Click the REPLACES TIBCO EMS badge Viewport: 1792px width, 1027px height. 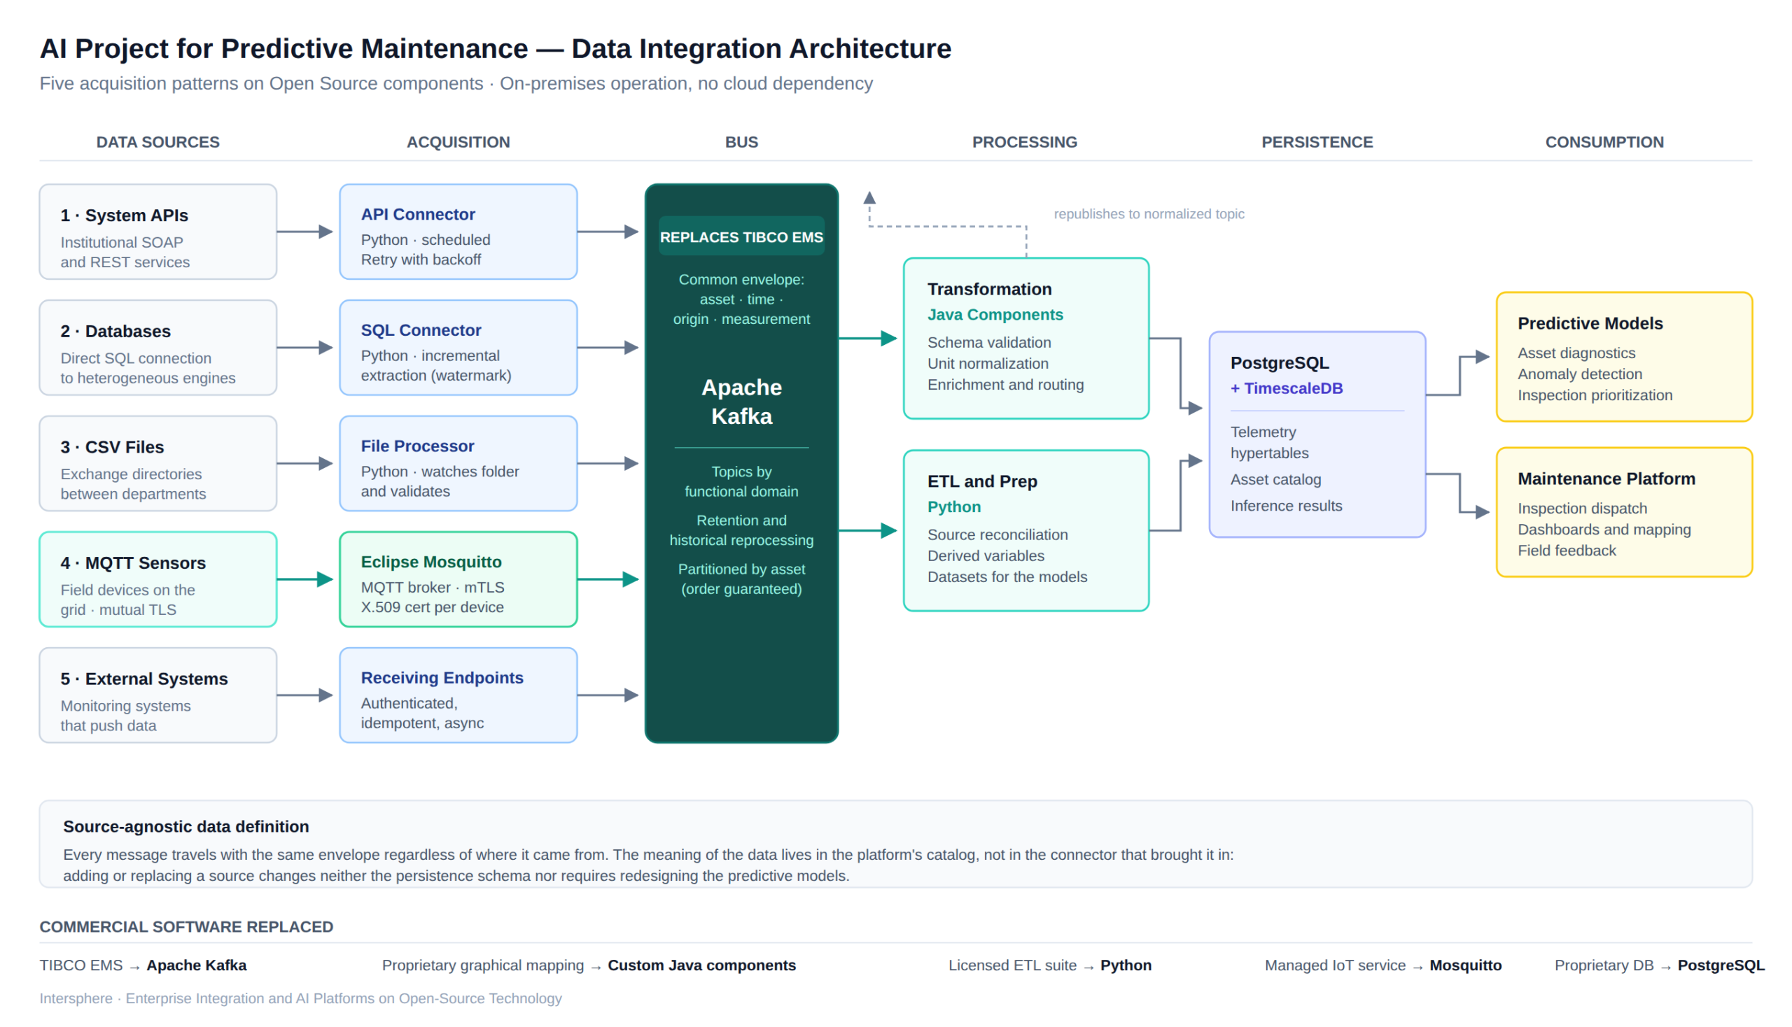point(742,237)
